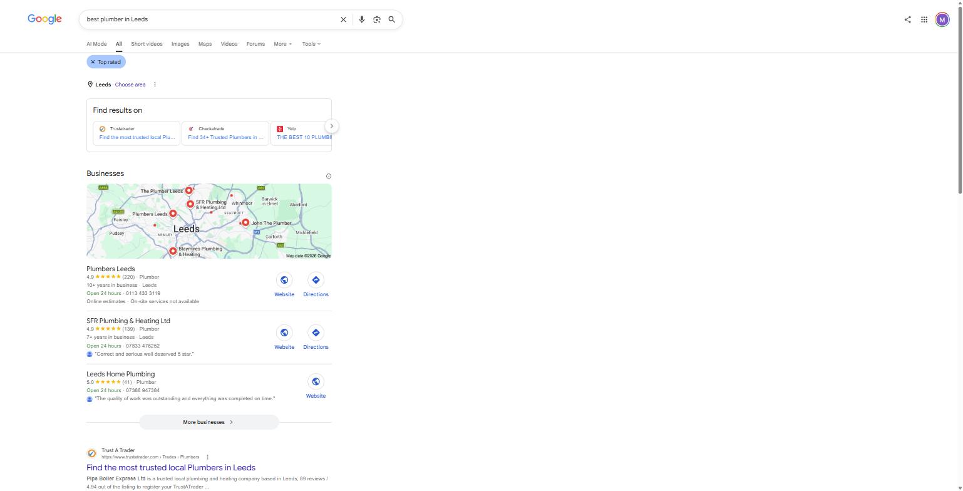
Task: Open Checkatrade find results card
Action: (225, 133)
